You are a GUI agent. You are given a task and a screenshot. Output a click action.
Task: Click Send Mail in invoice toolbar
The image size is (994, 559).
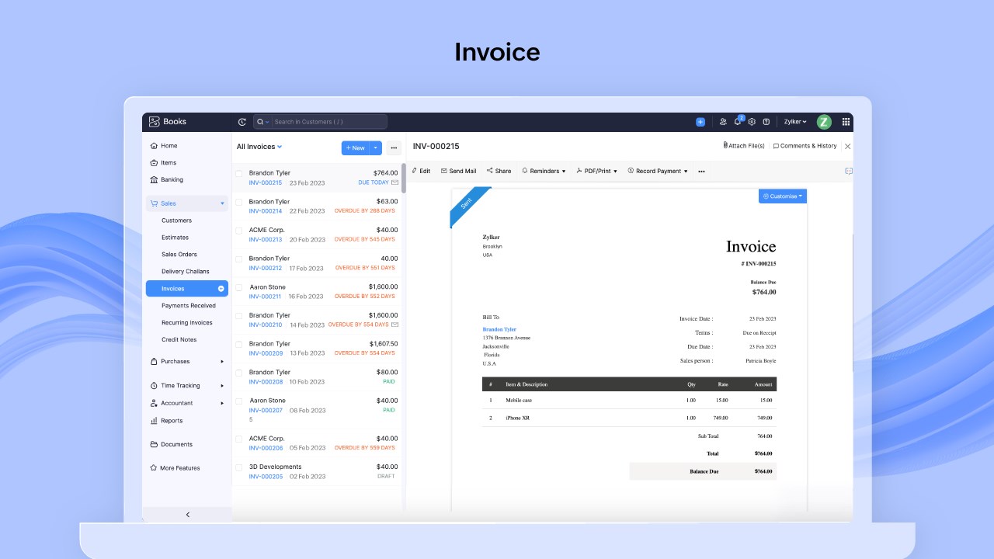point(458,171)
